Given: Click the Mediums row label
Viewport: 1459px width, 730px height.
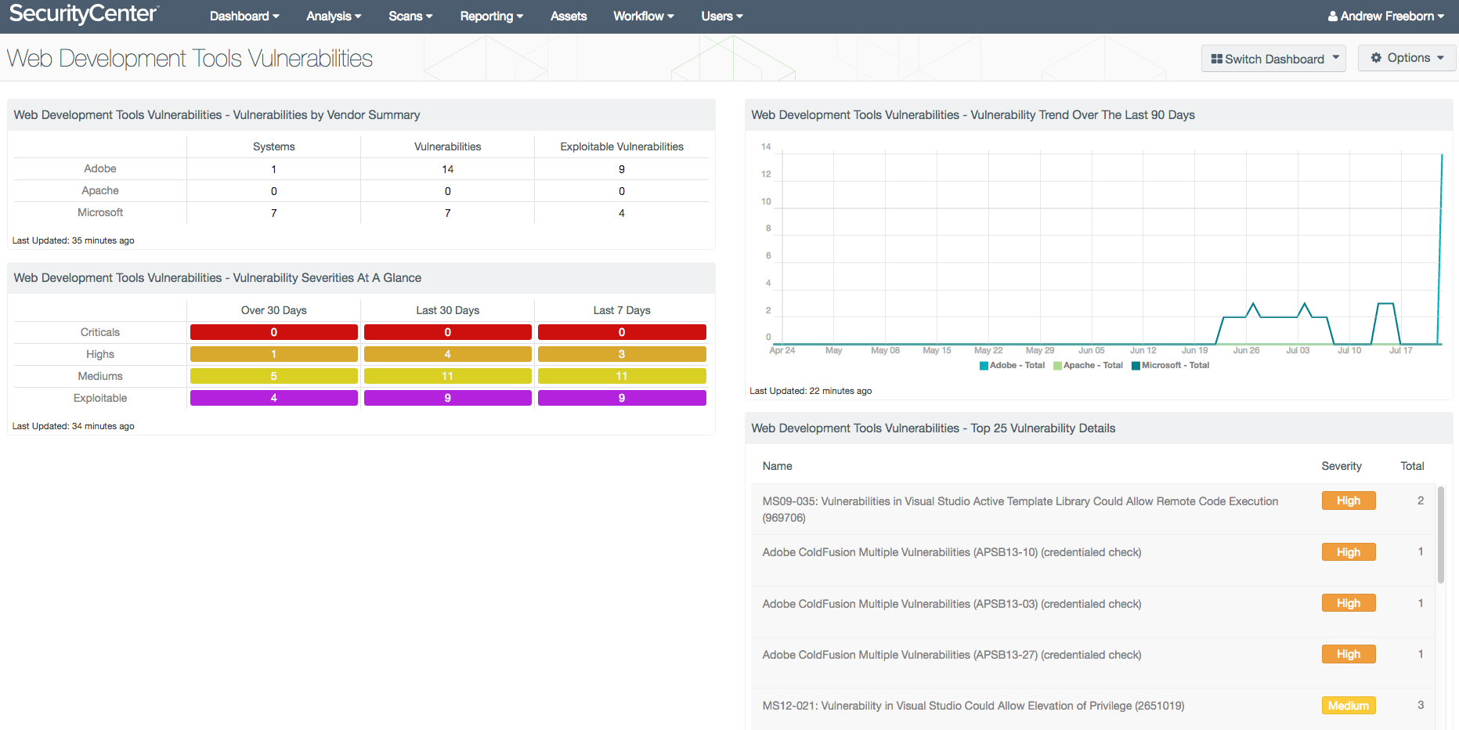Looking at the screenshot, I should (x=100, y=376).
